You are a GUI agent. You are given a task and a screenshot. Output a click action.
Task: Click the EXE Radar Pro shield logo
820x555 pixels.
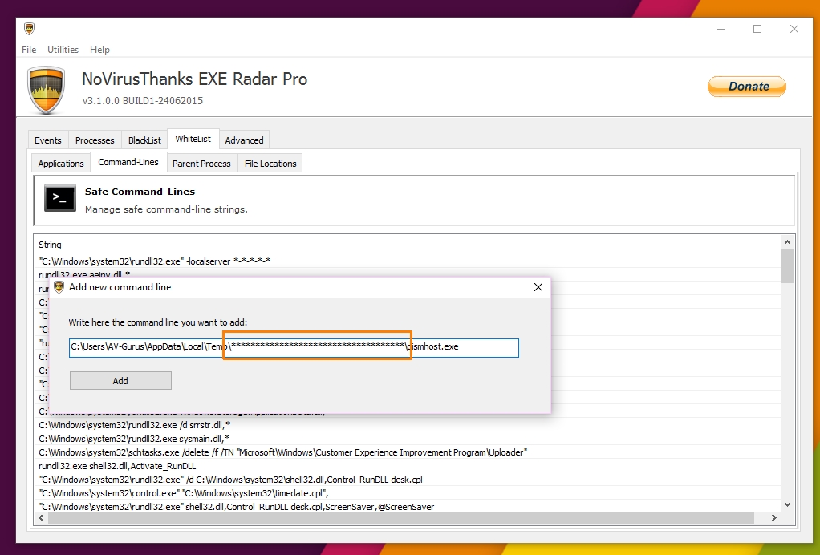(x=47, y=90)
